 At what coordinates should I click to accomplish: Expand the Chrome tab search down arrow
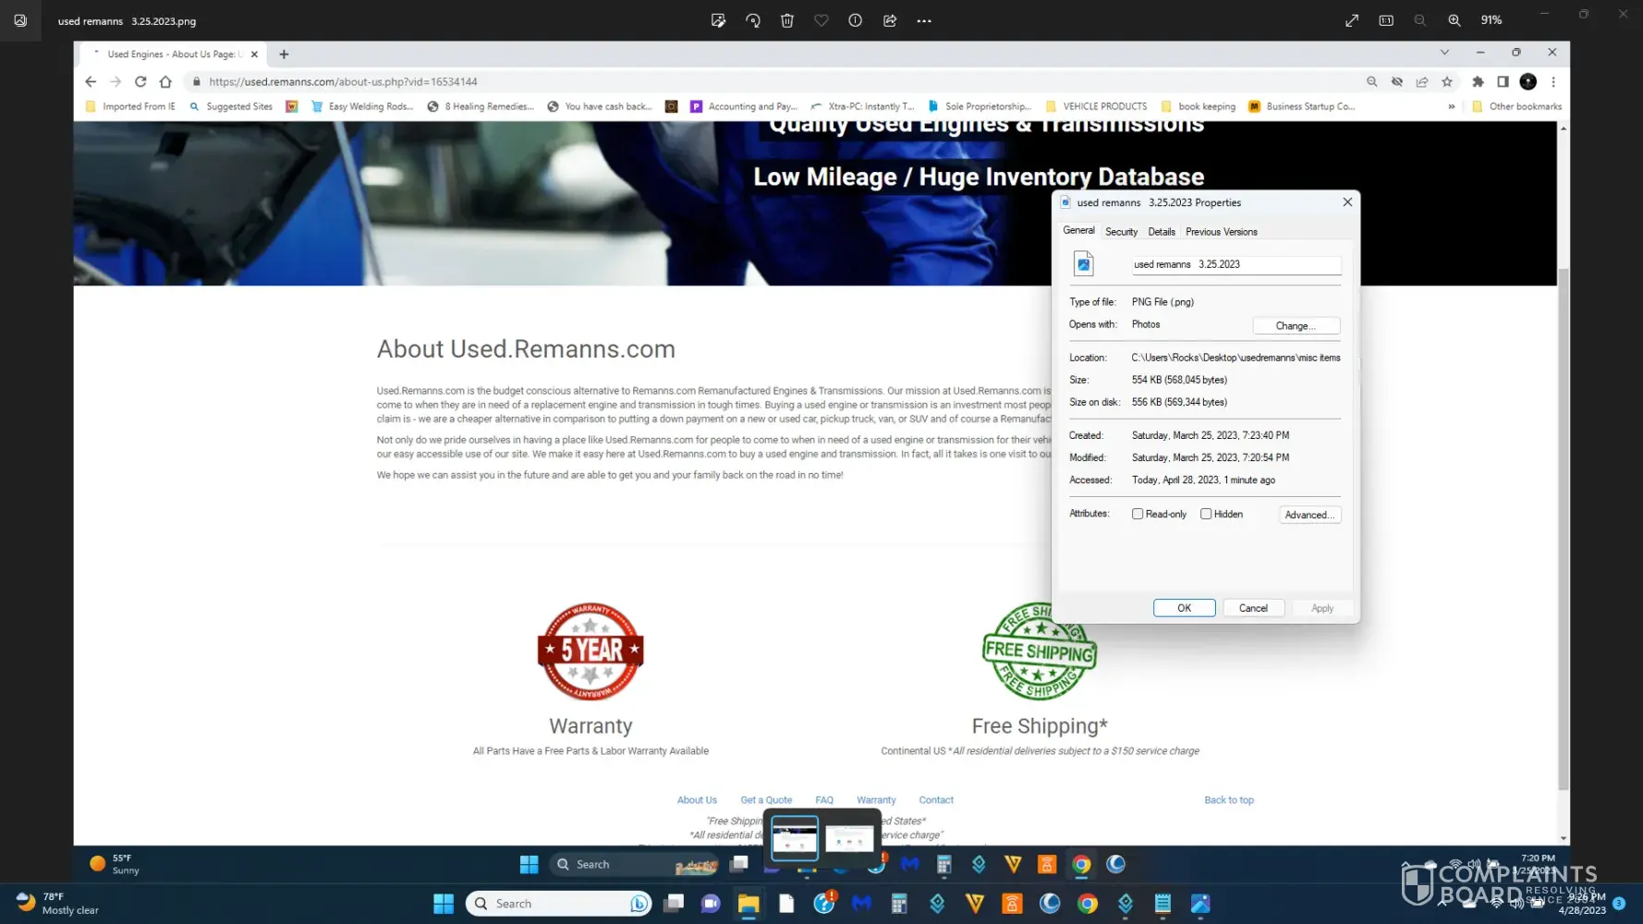click(1444, 53)
